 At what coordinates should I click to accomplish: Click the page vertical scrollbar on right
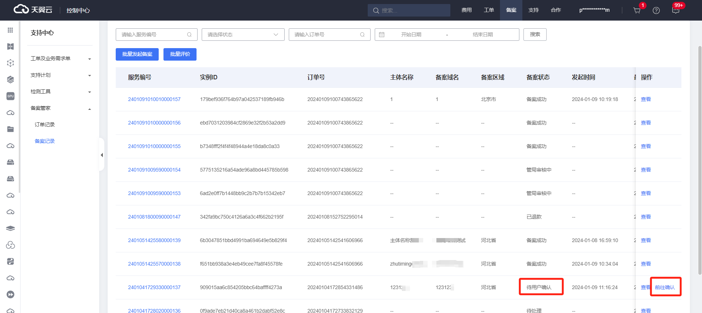pos(700,160)
